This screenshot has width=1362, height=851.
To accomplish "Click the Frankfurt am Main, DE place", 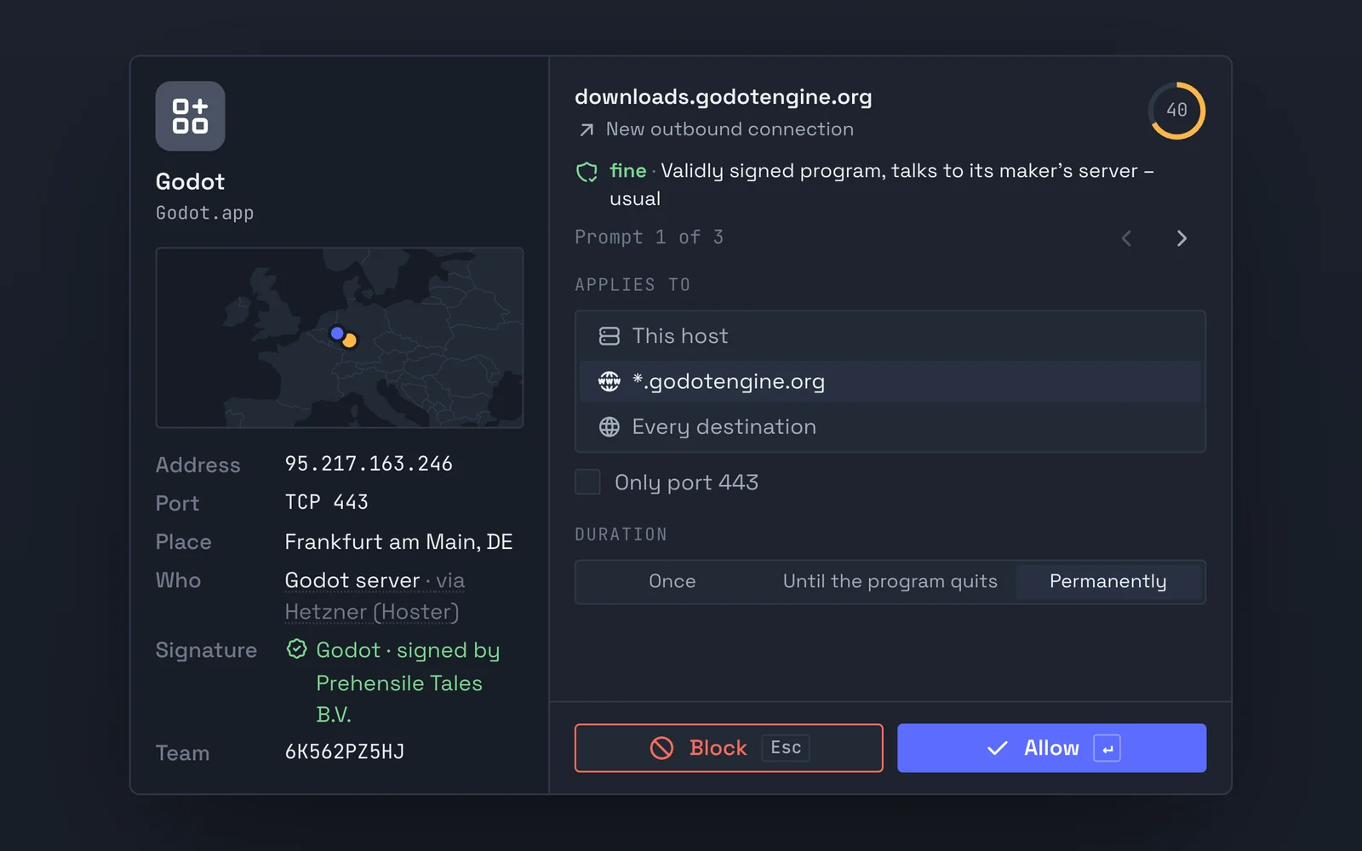I will 398,542.
